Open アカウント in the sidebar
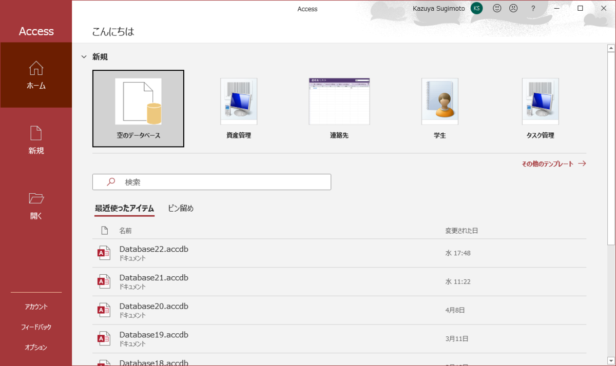Viewport: 616px width, 366px height. coord(36,307)
